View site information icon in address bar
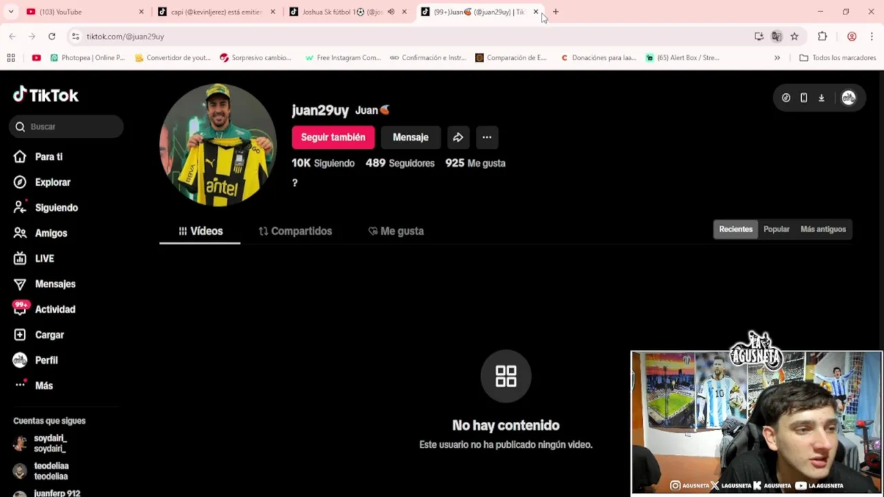The height and width of the screenshot is (497, 884). (76, 37)
